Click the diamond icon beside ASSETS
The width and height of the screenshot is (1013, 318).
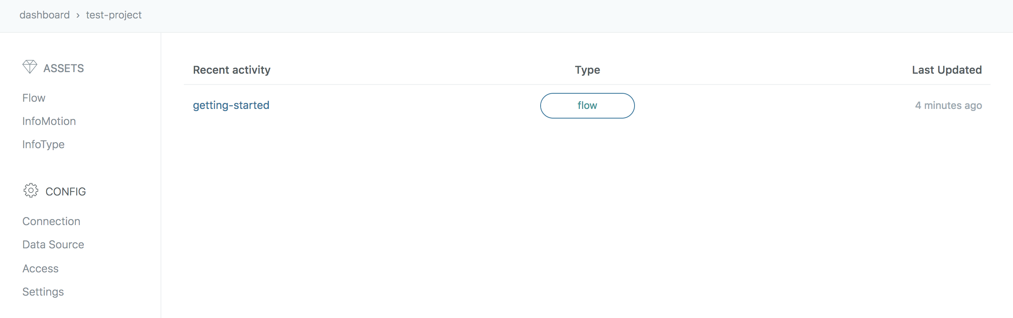coord(30,67)
